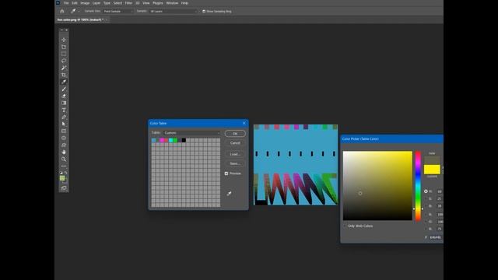Open the Edit menu
Viewport: 498px width, 280px height.
click(x=75, y=3)
